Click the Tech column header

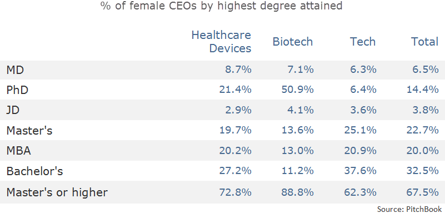362,42
